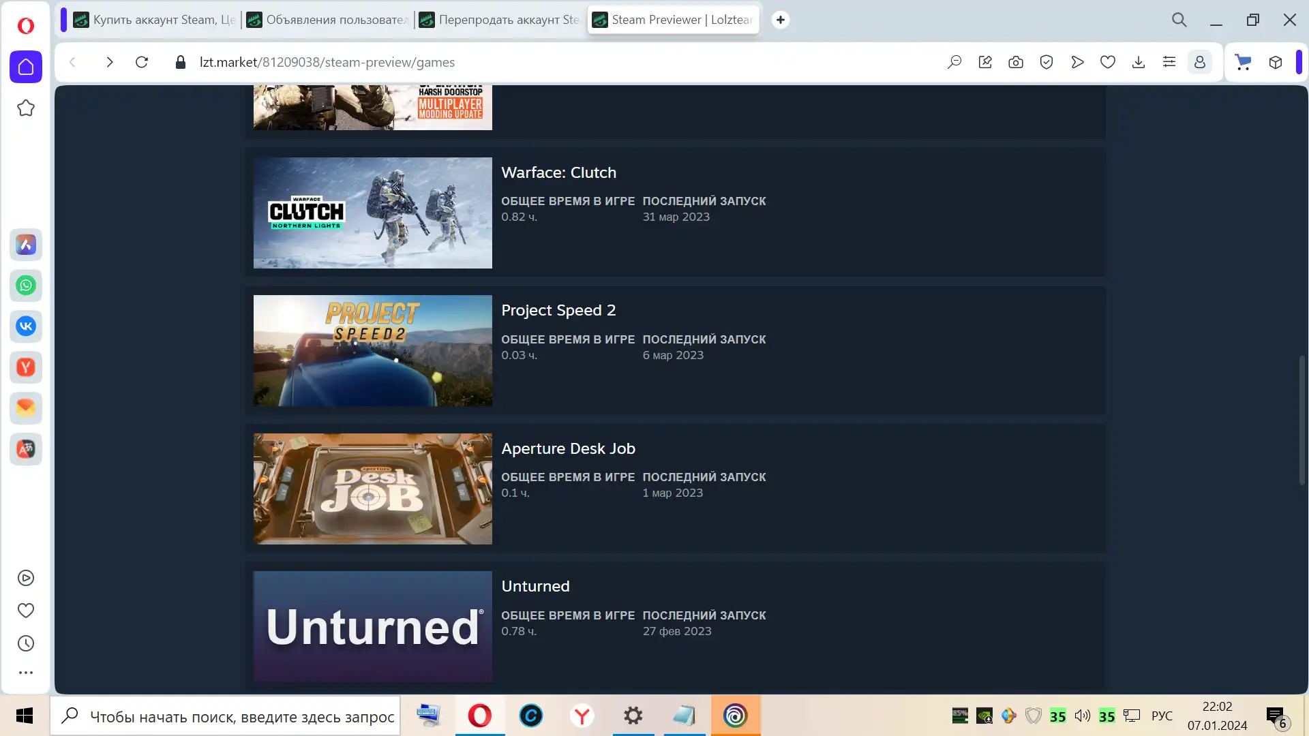Add page to favorites heart icon
The height and width of the screenshot is (736, 1309).
coord(1108,62)
